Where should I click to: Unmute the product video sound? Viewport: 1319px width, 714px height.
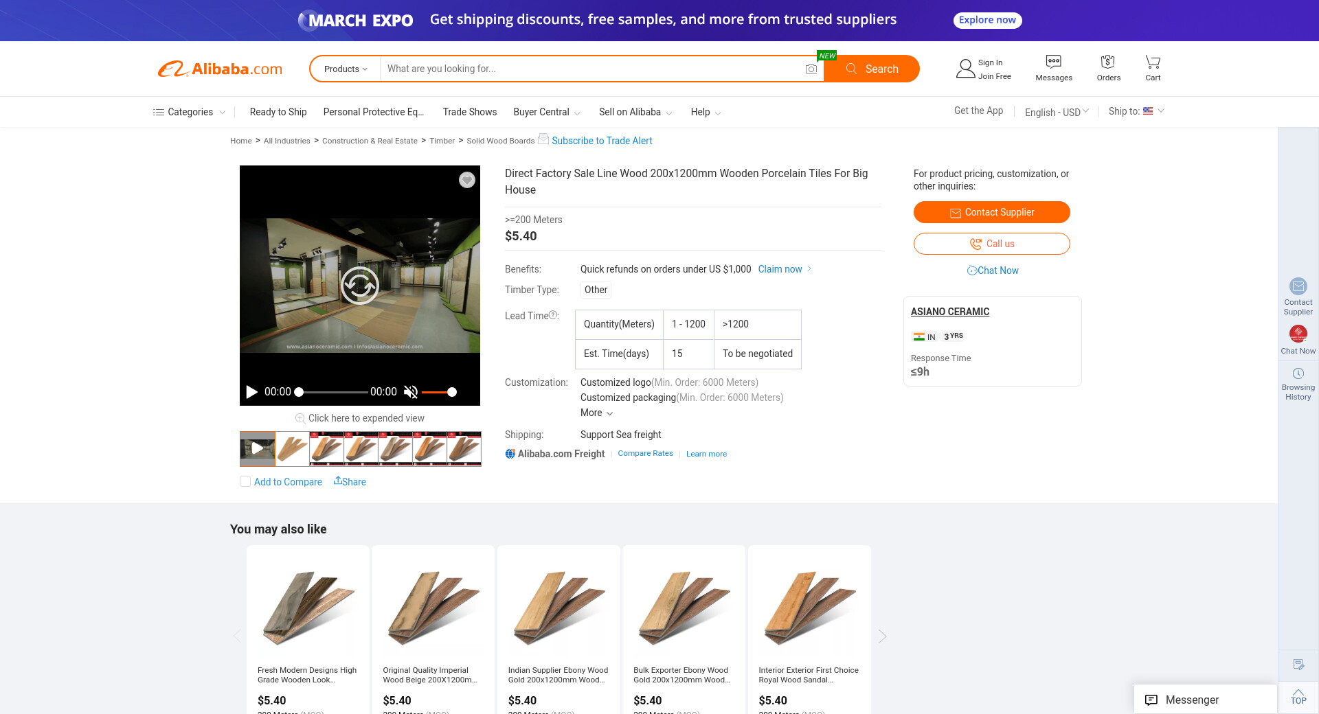411,392
